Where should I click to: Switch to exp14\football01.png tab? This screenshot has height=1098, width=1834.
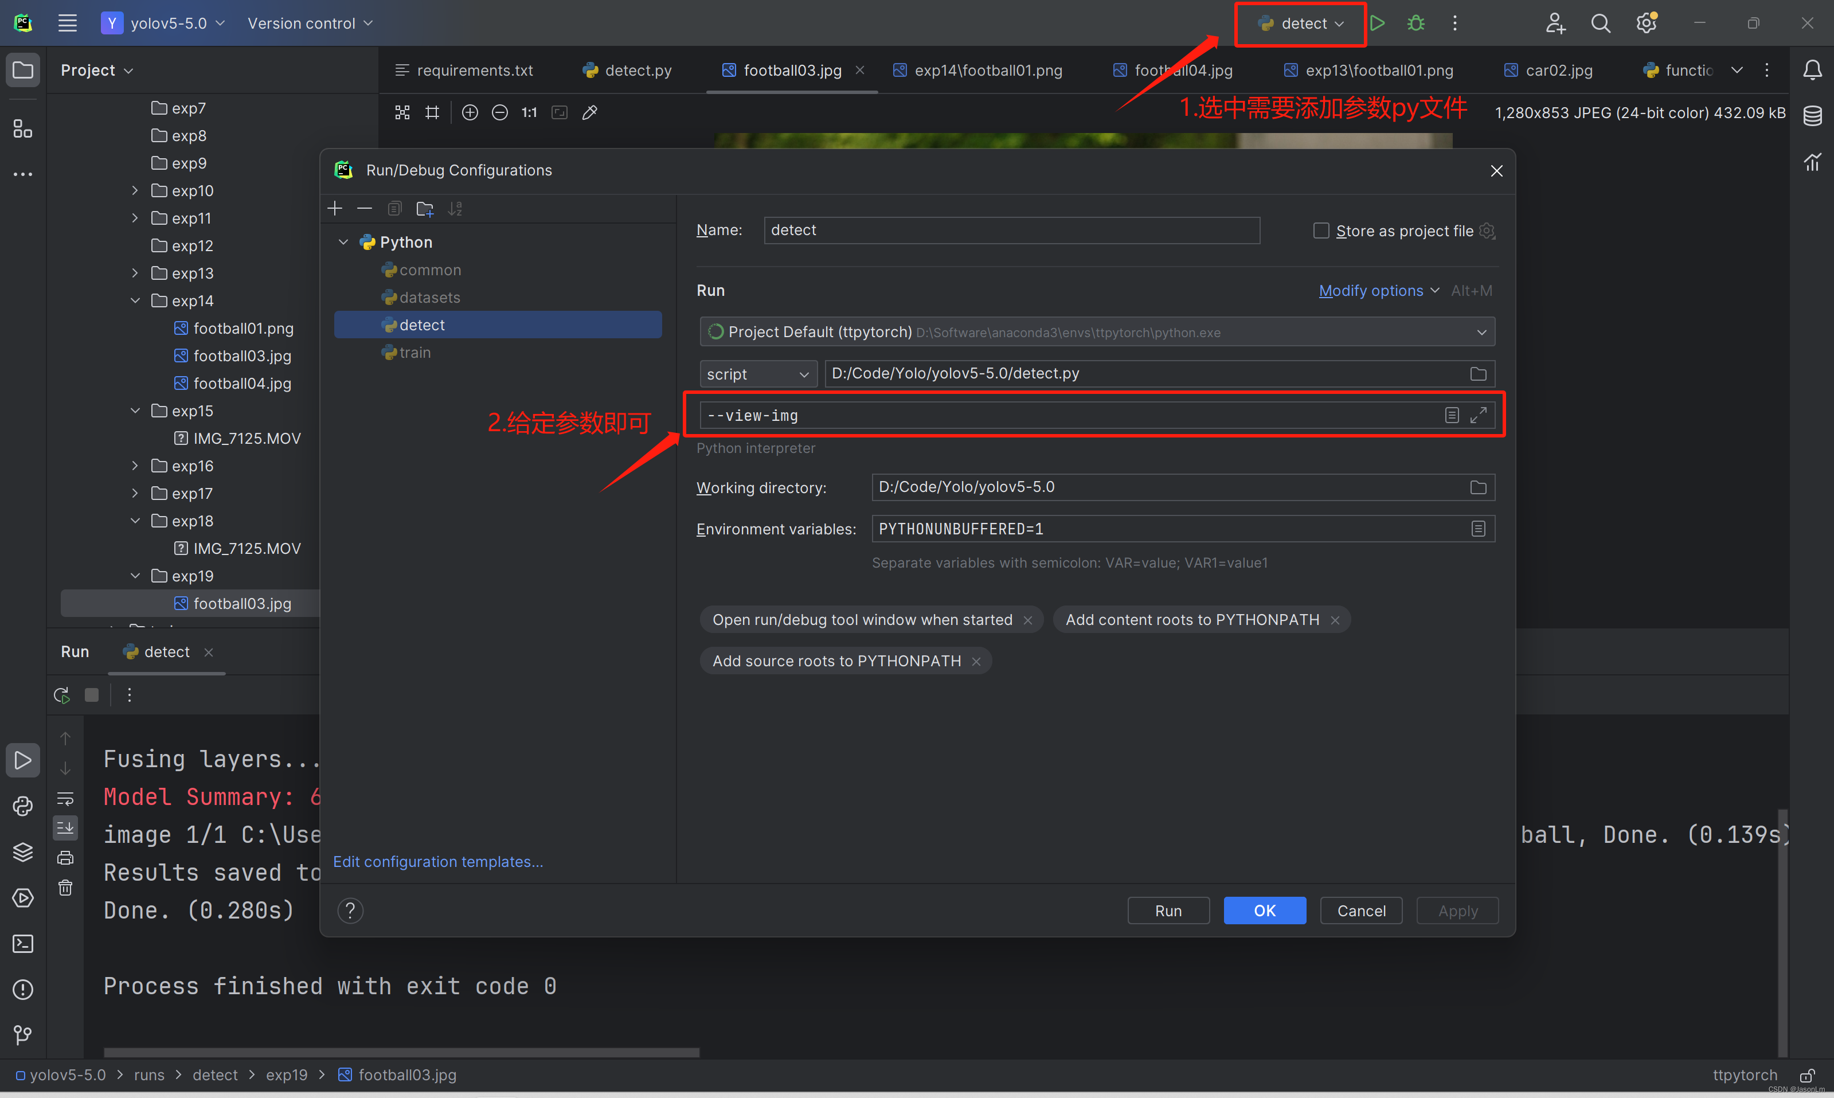977,69
